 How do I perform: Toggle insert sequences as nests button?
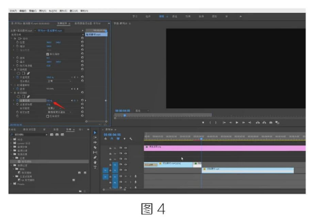[x=105, y=139]
